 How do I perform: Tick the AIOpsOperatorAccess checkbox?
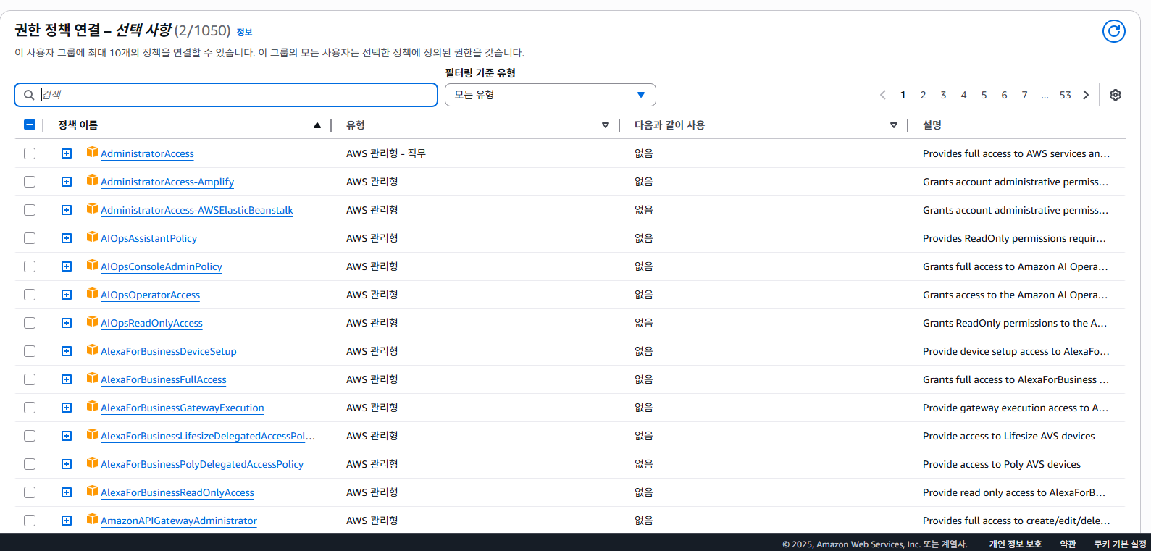30,295
